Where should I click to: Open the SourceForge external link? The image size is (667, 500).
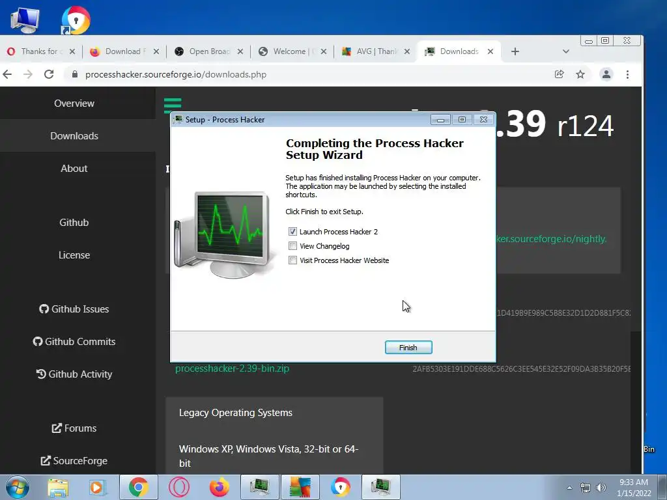point(74,461)
